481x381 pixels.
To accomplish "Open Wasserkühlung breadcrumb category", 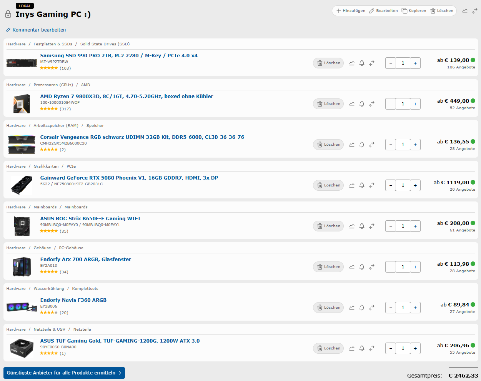I will click(49, 289).
